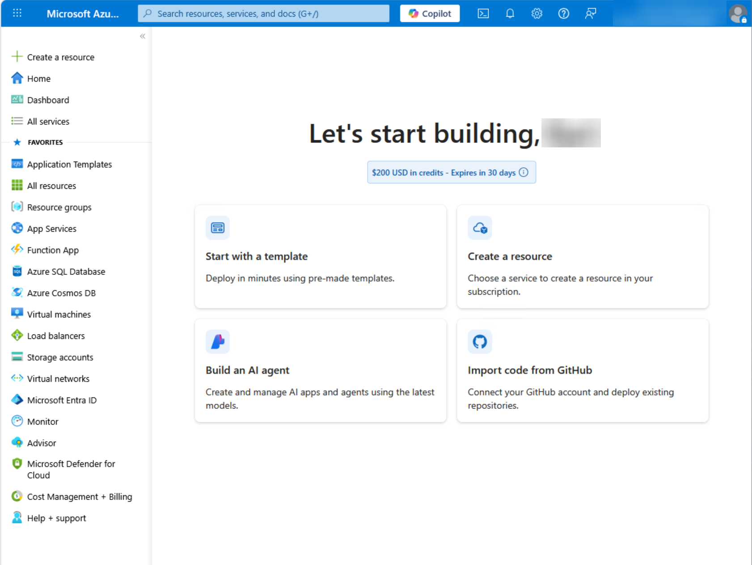The height and width of the screenshot is (565, 752).
Task: Click the $200 USD in credits banner
Action: tap(452, 172)
